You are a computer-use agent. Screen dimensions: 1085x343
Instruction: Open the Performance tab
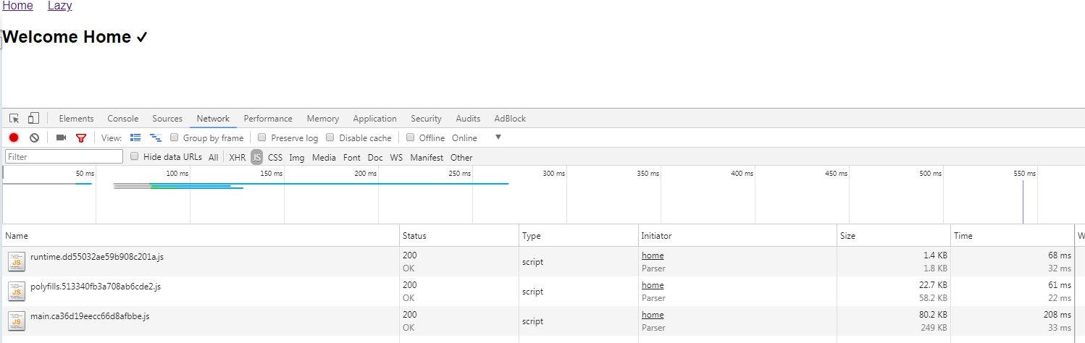pos(268,119)
